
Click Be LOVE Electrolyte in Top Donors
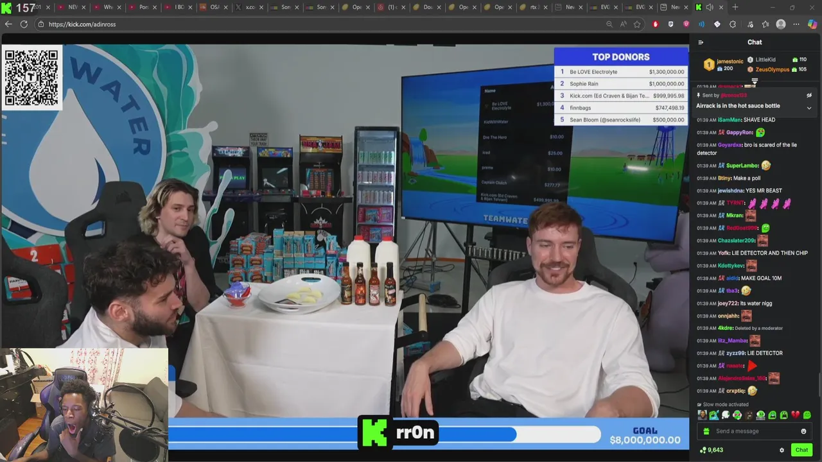593,72
